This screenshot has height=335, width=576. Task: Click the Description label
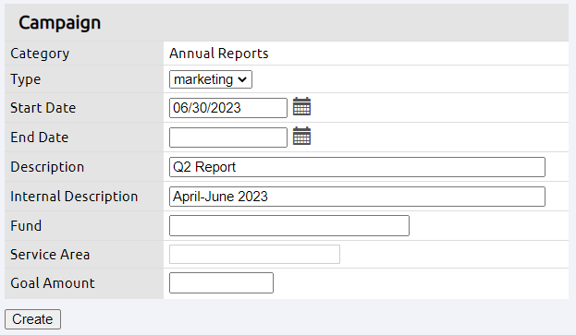click(x=47, y=167)
